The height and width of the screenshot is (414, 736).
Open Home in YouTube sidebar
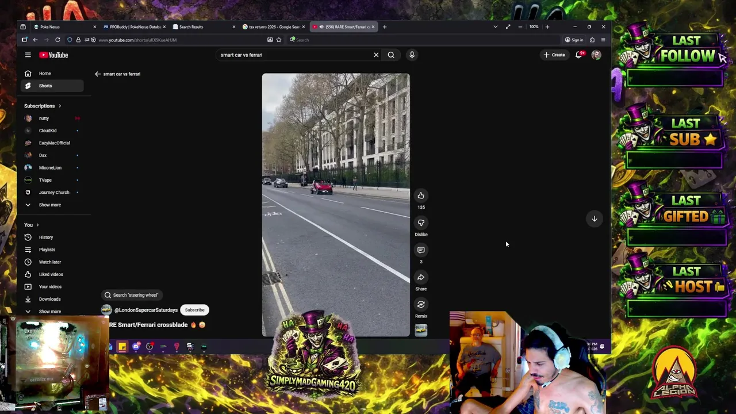point(52,74)
